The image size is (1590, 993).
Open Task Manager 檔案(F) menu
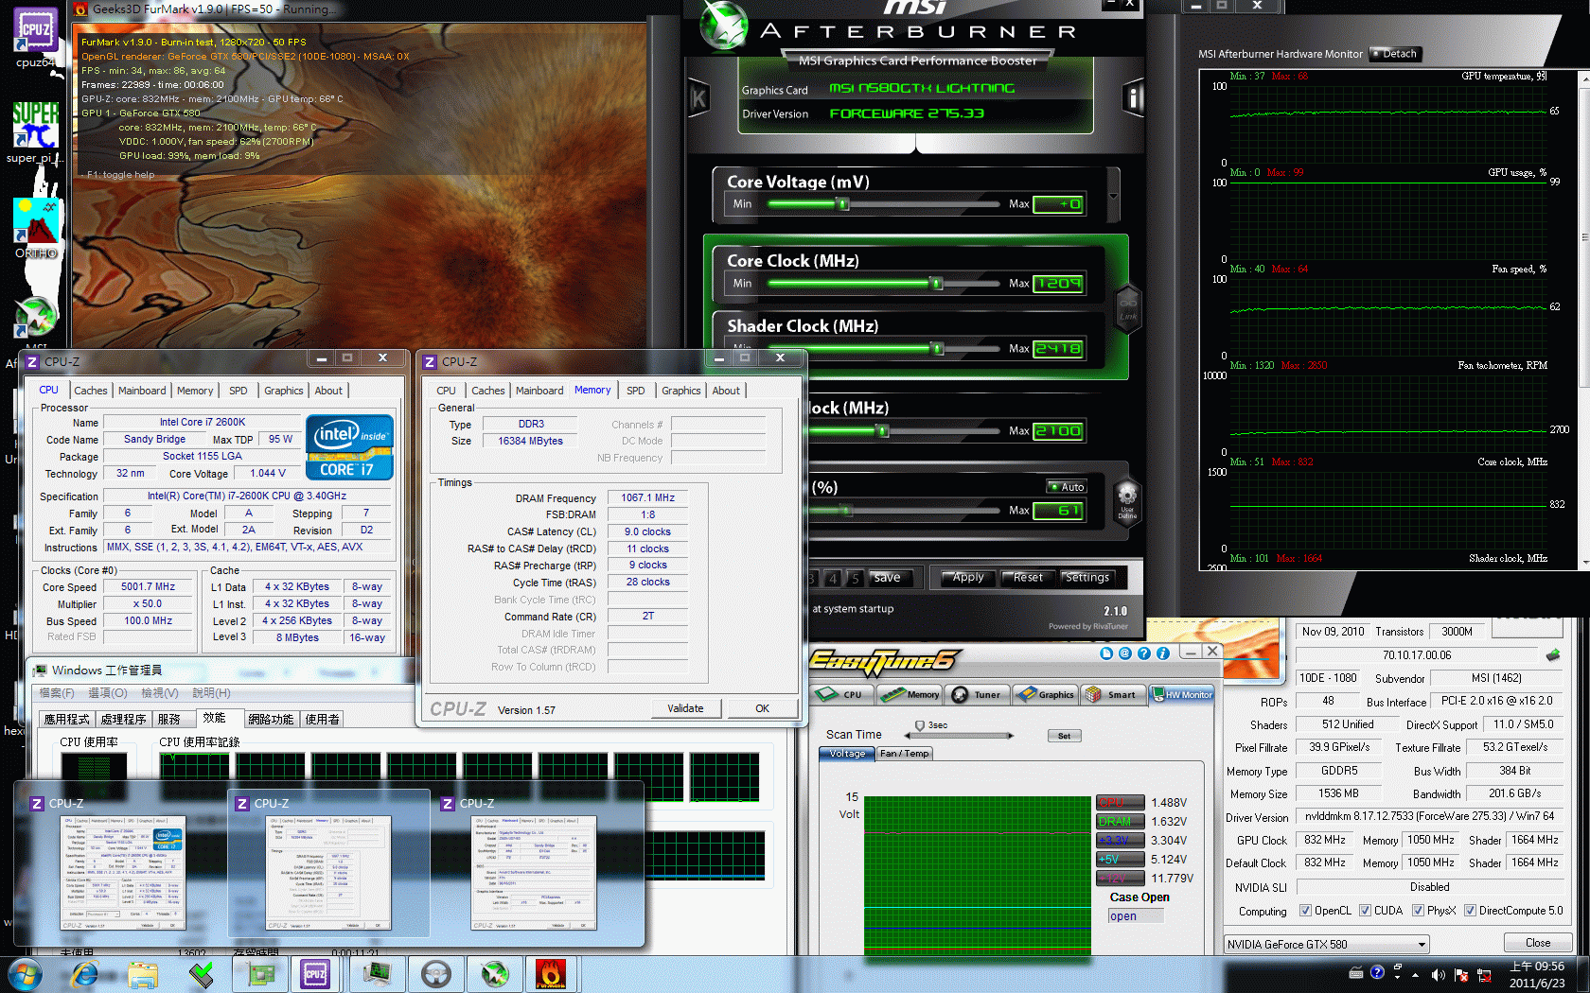point(57,693)
